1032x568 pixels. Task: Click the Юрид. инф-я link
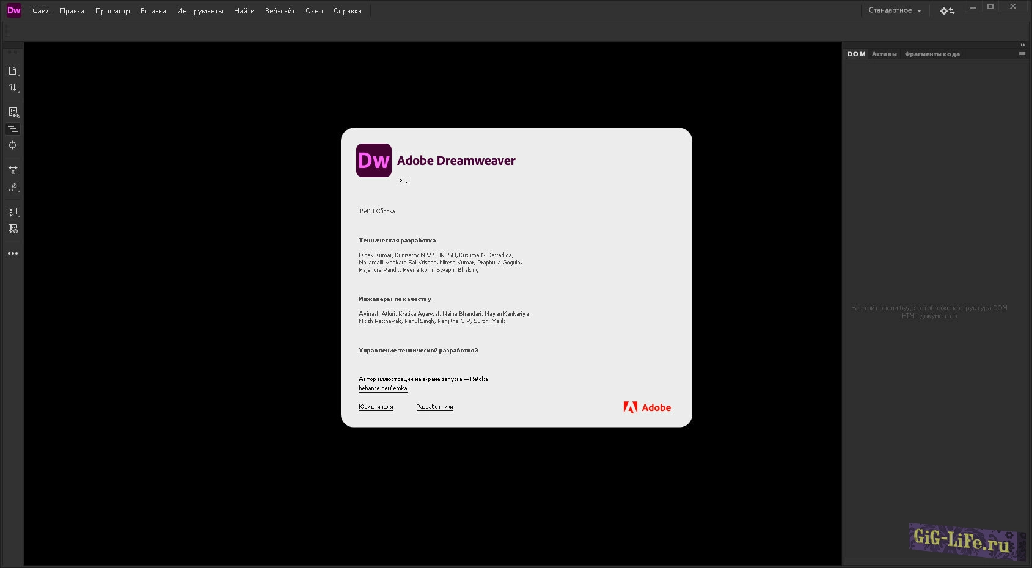pyautogui.click(x=376, y=407)
